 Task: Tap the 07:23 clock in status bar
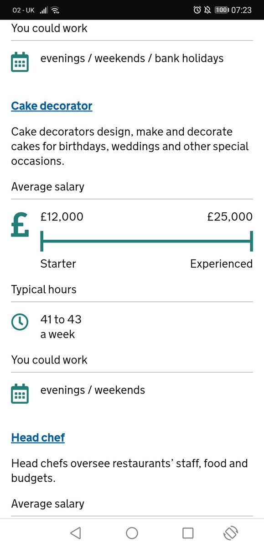coord(242,10)
